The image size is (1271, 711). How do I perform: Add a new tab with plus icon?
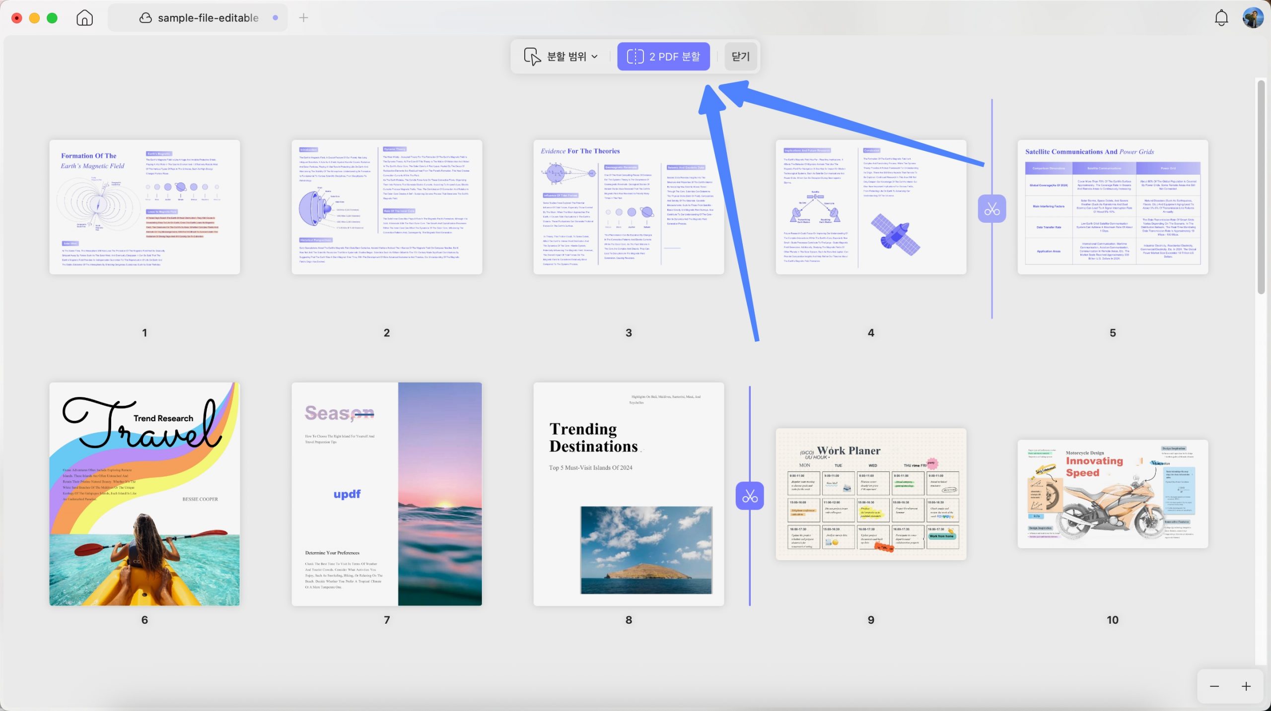[303, 18]
